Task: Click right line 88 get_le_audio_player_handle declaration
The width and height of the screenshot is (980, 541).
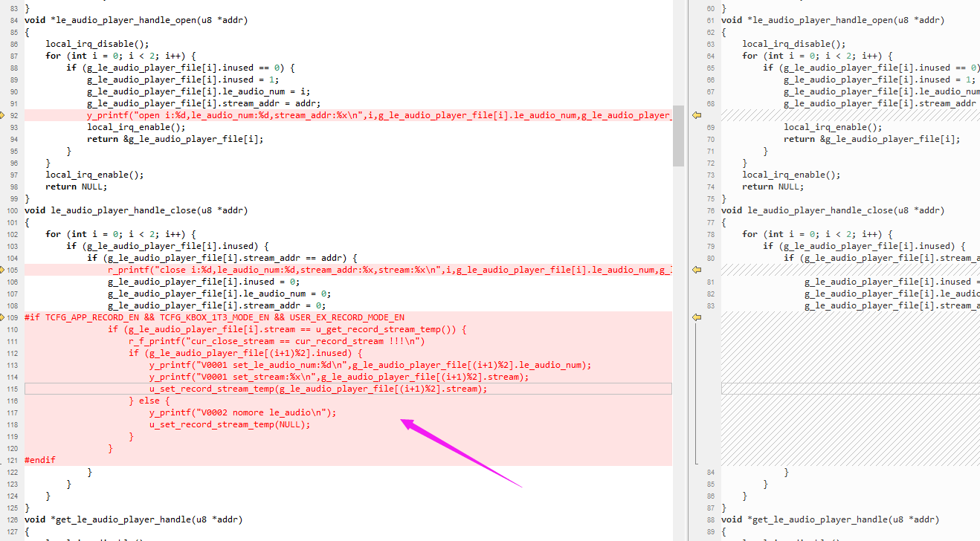Action: click(831, 519)
